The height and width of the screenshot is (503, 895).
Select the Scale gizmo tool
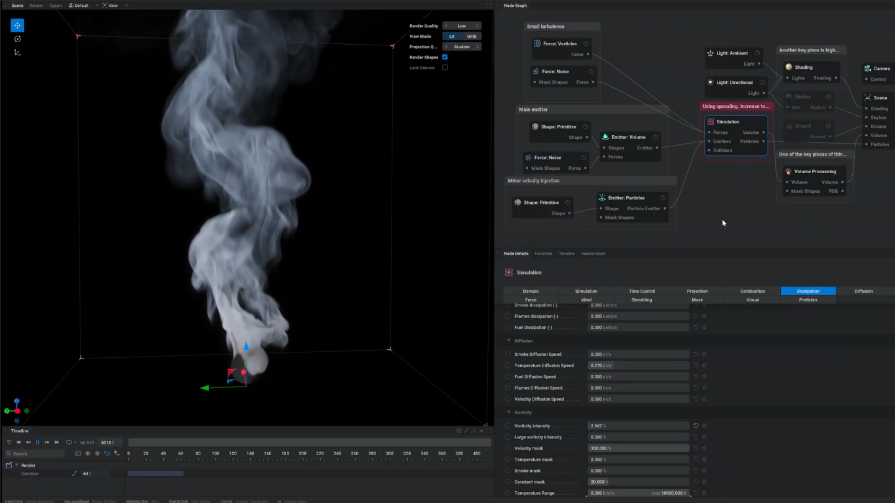click(17, 53)
